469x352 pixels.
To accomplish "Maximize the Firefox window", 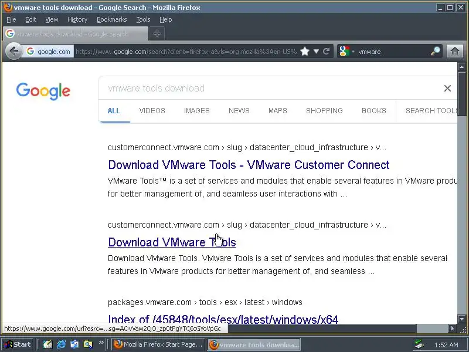I will tap(450, 8).
